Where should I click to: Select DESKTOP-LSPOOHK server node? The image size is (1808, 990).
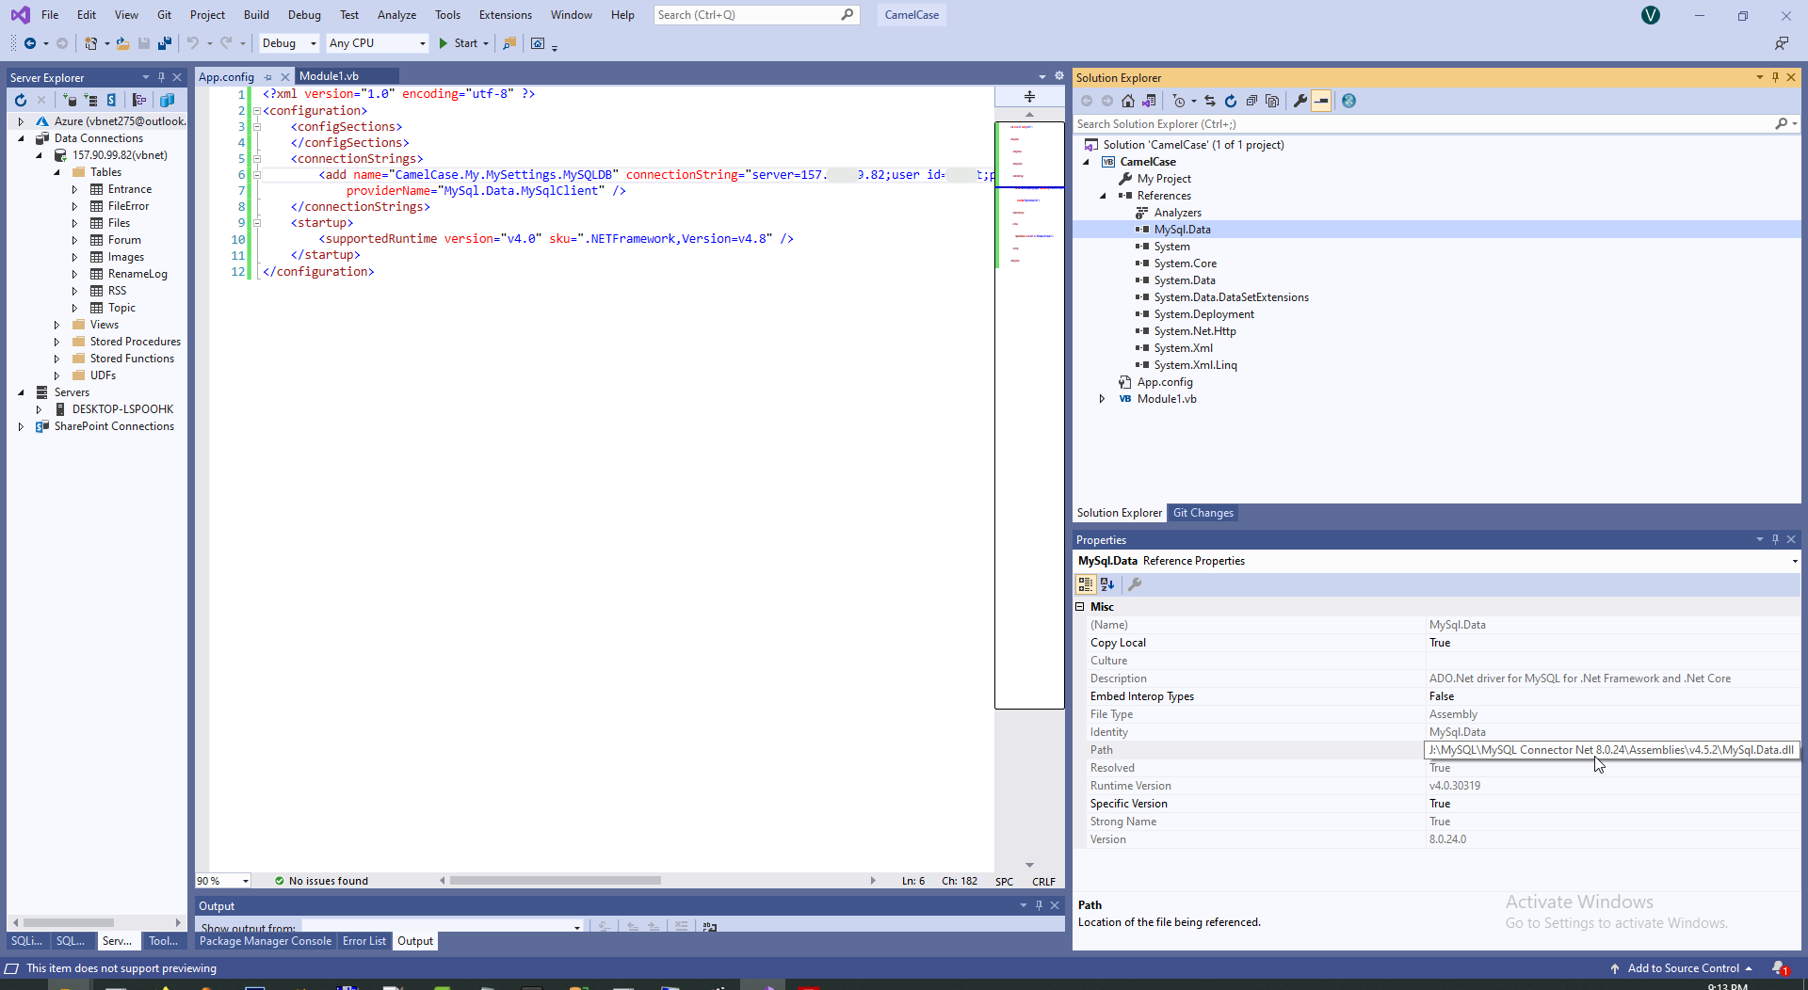pos(122,409)
